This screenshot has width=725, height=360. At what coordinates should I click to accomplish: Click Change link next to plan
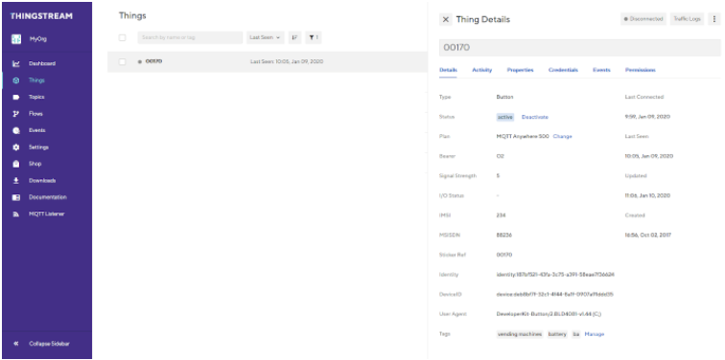(x=562, y=137)
